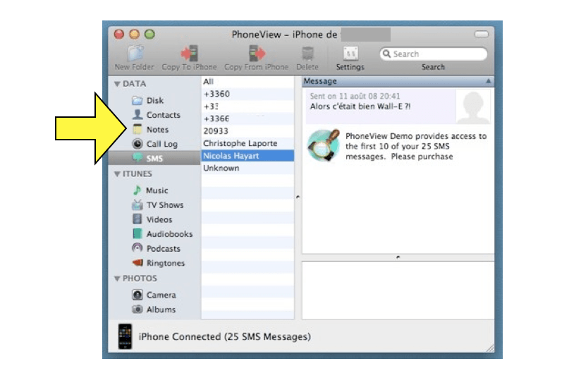Select the Music note icon
The image size is (569, 371).
(x=137, y=190)
